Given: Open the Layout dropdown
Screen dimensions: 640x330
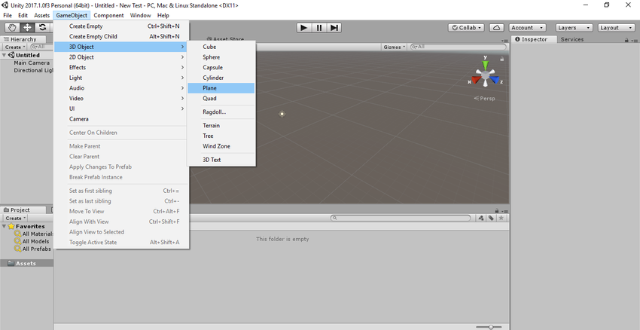Looking at the screenshot, I should (x=617, y=28).
